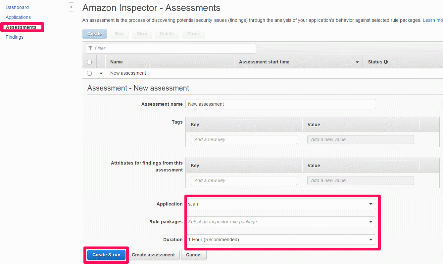Check the New assessment row checkbox
The height and width of the screenshot is (264, 443).
click(89, 73)
